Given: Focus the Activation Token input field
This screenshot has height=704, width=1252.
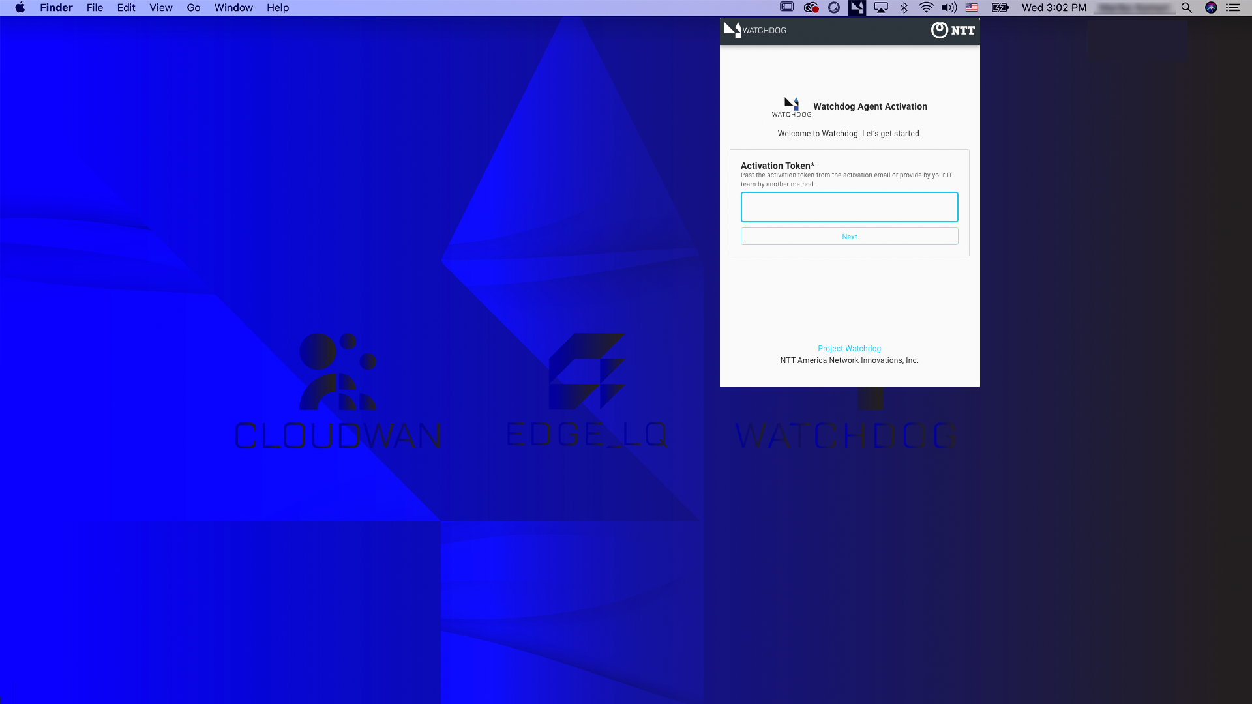Looking at the screenshot, I should point(849,207).
